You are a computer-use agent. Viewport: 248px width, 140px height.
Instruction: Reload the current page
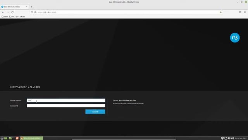tap(12, 12)
